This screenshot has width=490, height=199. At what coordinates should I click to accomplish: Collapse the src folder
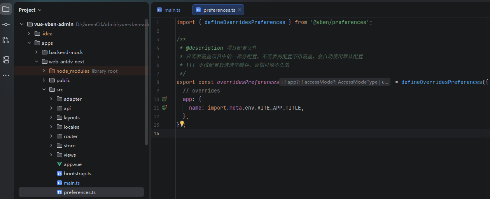pos(44,89)
